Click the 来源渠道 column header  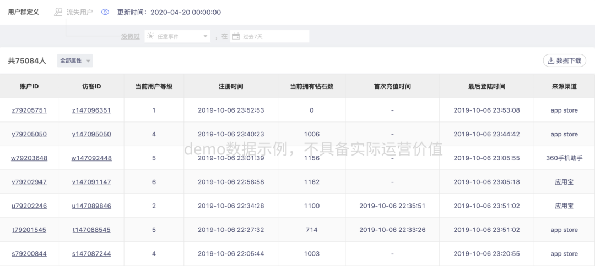tap(564, 86)
